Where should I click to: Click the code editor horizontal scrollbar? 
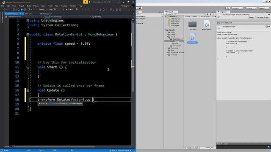55,147
